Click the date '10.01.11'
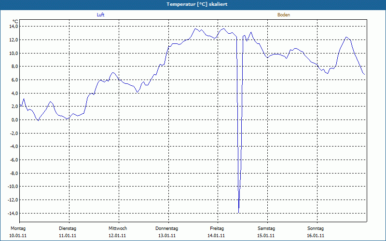 click(18, 236)
